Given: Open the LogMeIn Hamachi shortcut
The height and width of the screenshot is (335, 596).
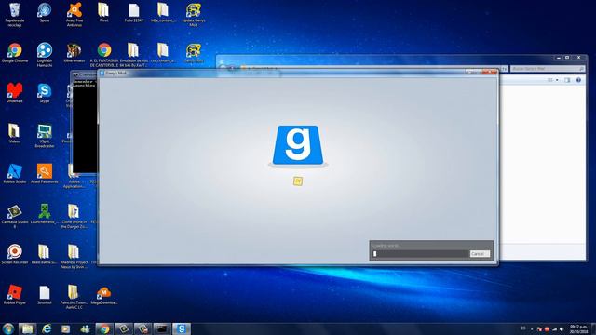Looking at the screenshot, I should [45, 55].
